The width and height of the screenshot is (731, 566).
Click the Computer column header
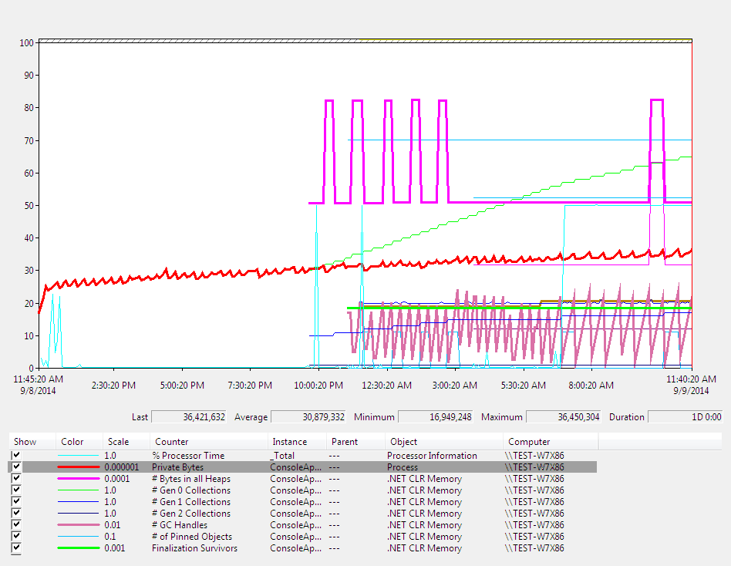[529, 442]
